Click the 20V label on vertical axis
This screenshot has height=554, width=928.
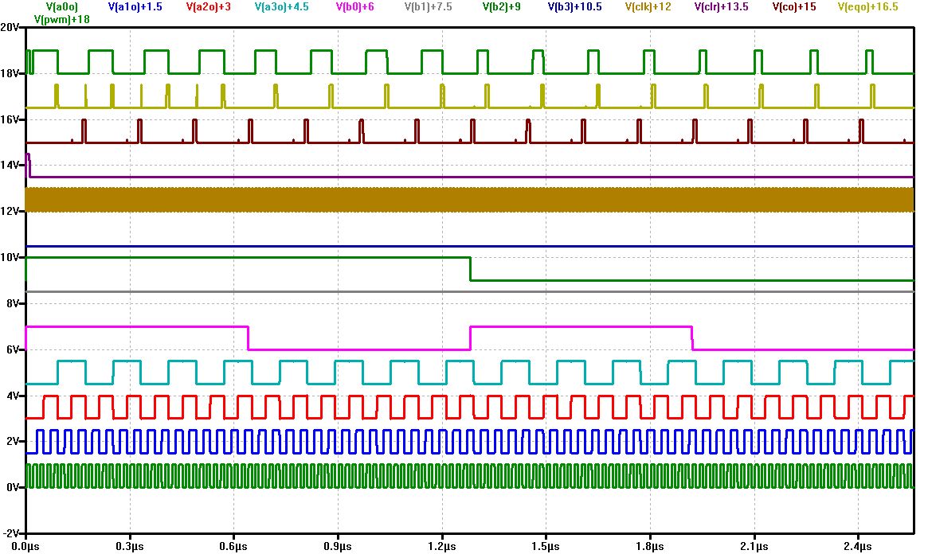pos(10,27)
